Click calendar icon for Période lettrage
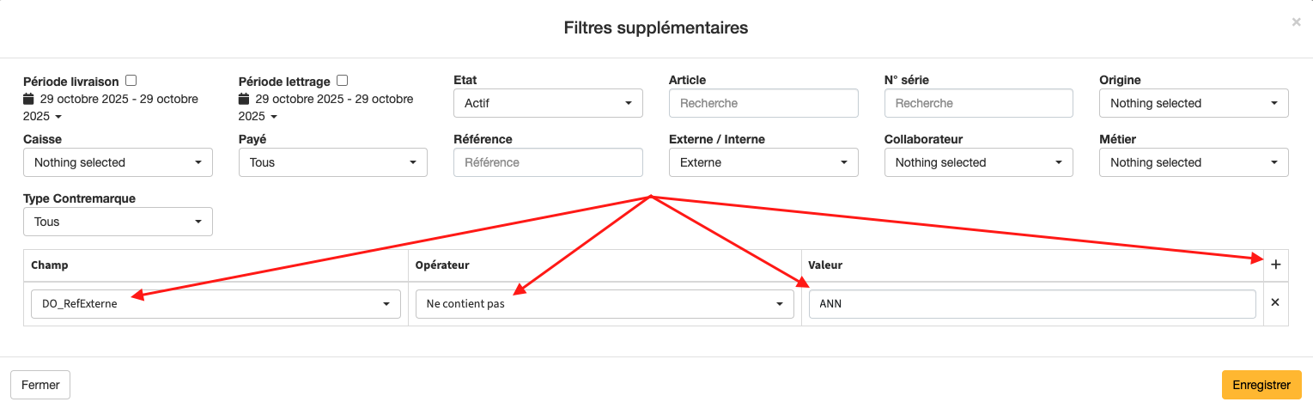 pyautogui.click(x=244, y=99)
